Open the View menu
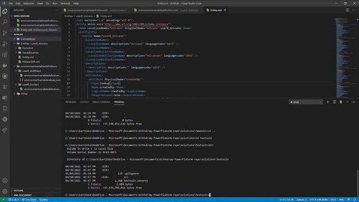 (x=40, y=3)
